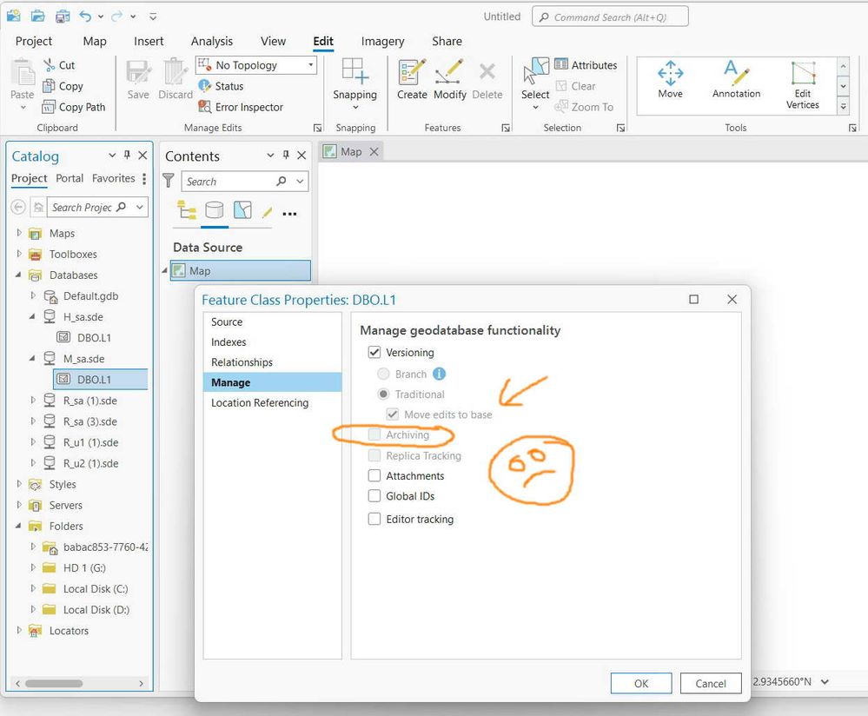Click the Discard edits icon
This screenshot has width=868, height=716.
[x=175, y=72]
